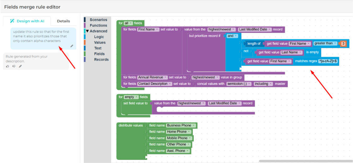Click the orange color bar beside Values
The width and height of the screenshot is (353, 163).
click(x=85, y=43)
